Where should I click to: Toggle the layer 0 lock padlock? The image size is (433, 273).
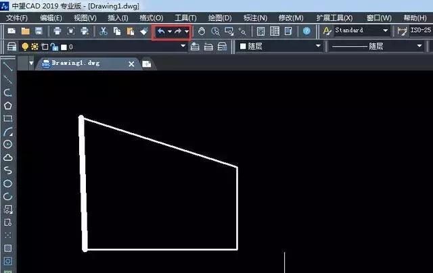54,47
